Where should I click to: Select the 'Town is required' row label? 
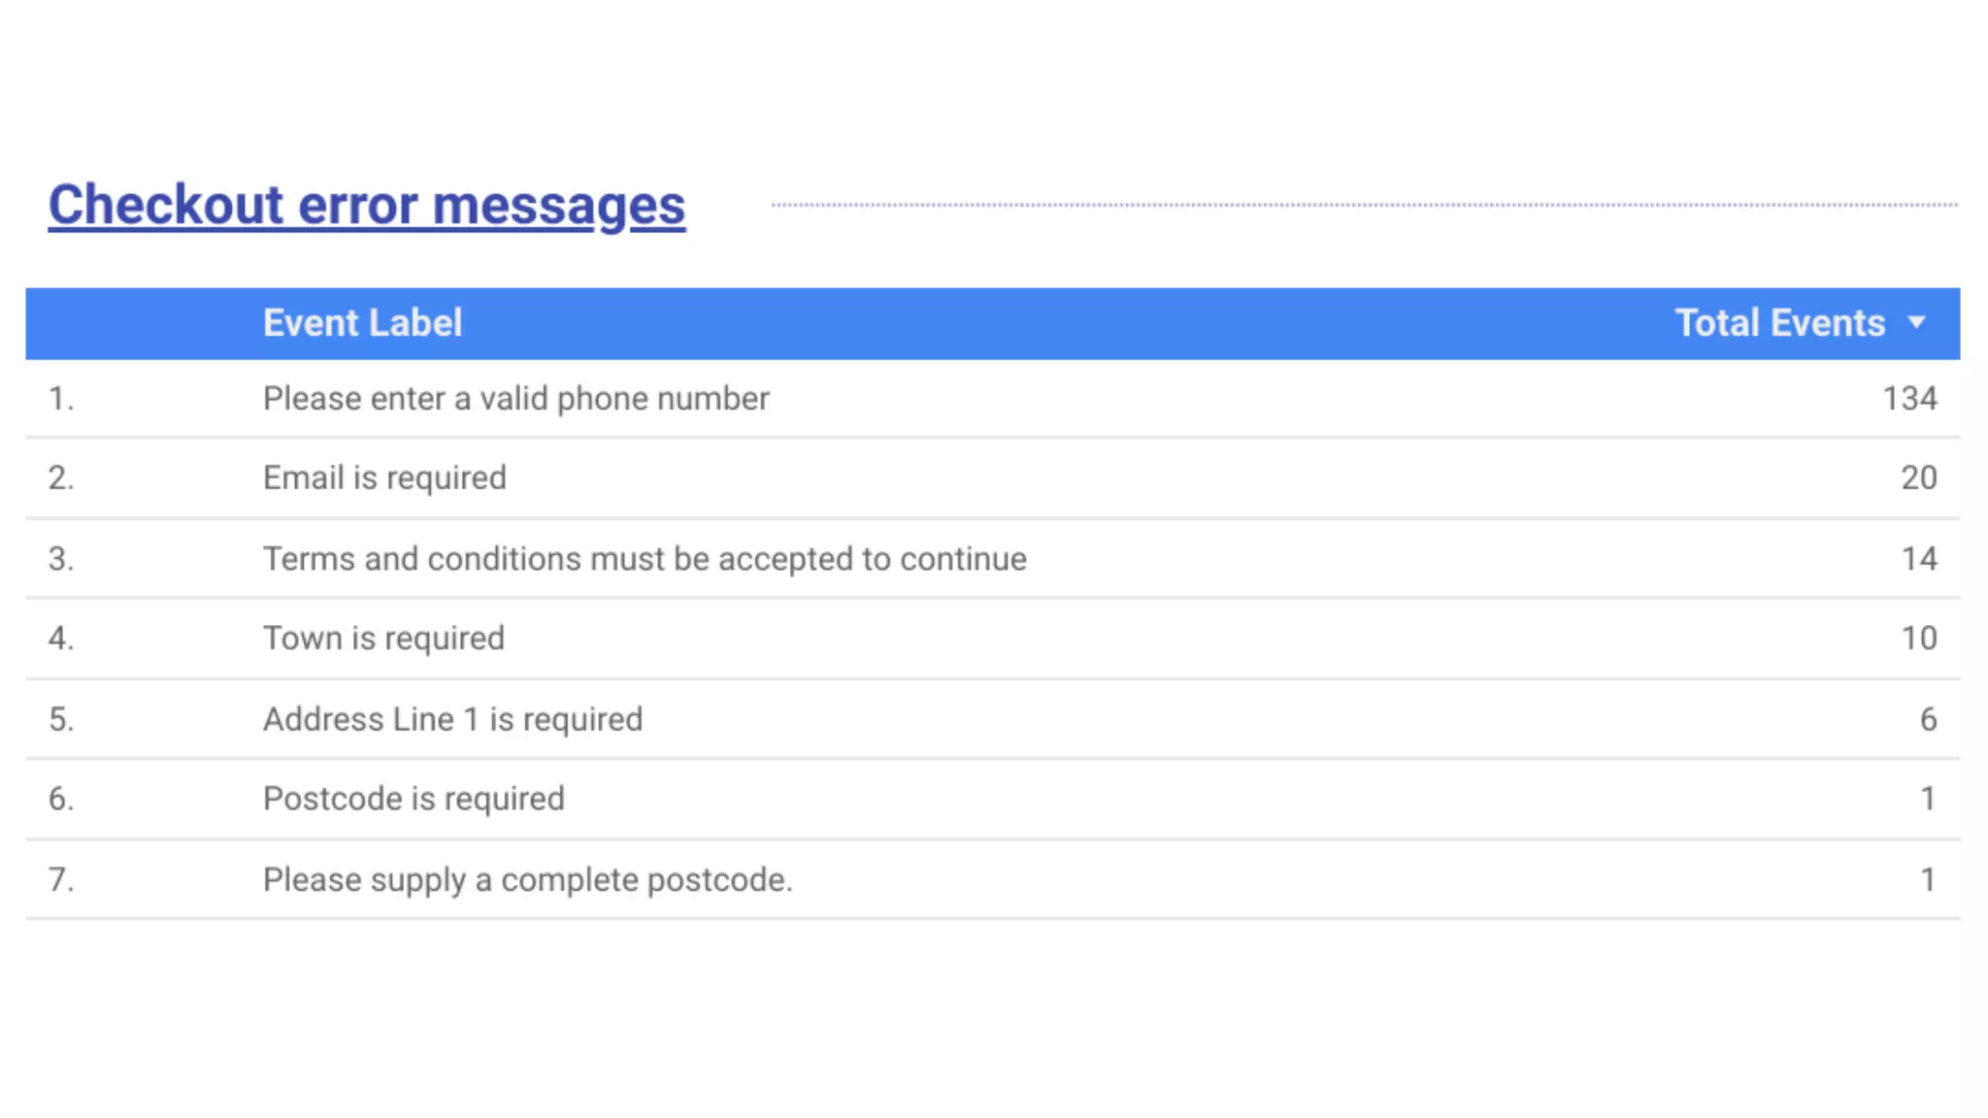click(383, 639)
